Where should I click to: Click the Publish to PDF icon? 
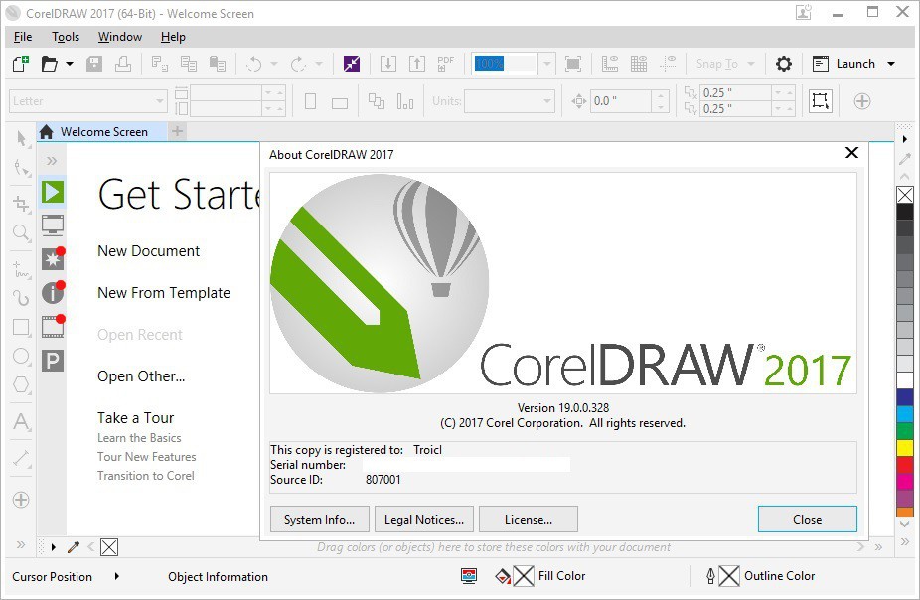(x=445, y=64)
